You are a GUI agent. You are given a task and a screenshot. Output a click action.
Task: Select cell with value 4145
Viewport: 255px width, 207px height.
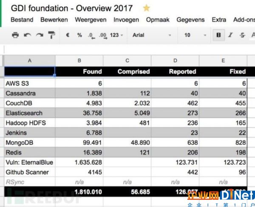(x=79, y=172)
